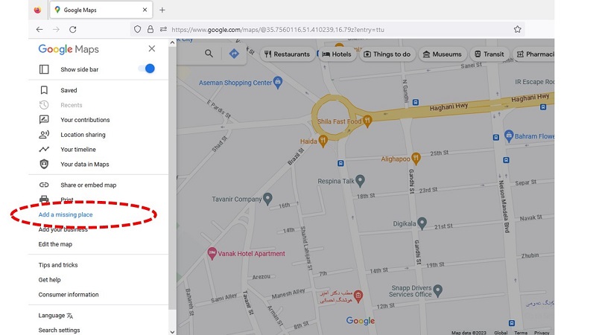Click the Print printer icon
The height and width of the screenshot is (335, 596).
[x=44, y=199]
